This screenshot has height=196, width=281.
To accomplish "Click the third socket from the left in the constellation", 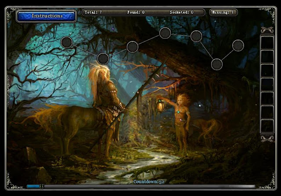I will pos(133,47).
